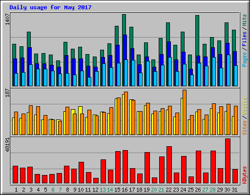The width and height of the screenshot is (250, 195).
Task: Click green weekend day 28 label
Action: point(212,190)
